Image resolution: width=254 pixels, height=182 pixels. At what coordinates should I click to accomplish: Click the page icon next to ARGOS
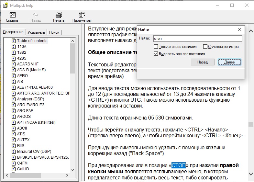[14, 117]
